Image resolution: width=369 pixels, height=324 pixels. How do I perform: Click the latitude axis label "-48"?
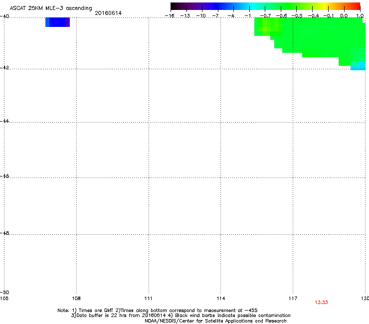(4, 233)
